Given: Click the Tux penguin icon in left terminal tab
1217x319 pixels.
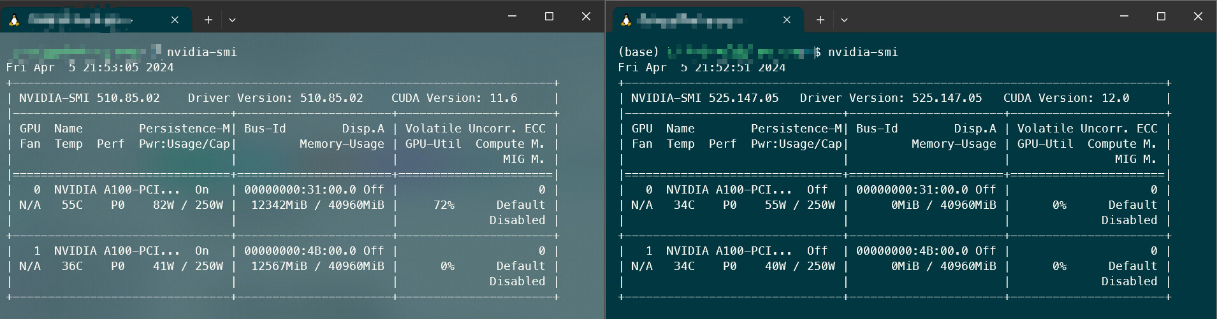Looking at the screenshot, I should coord(14,20).
